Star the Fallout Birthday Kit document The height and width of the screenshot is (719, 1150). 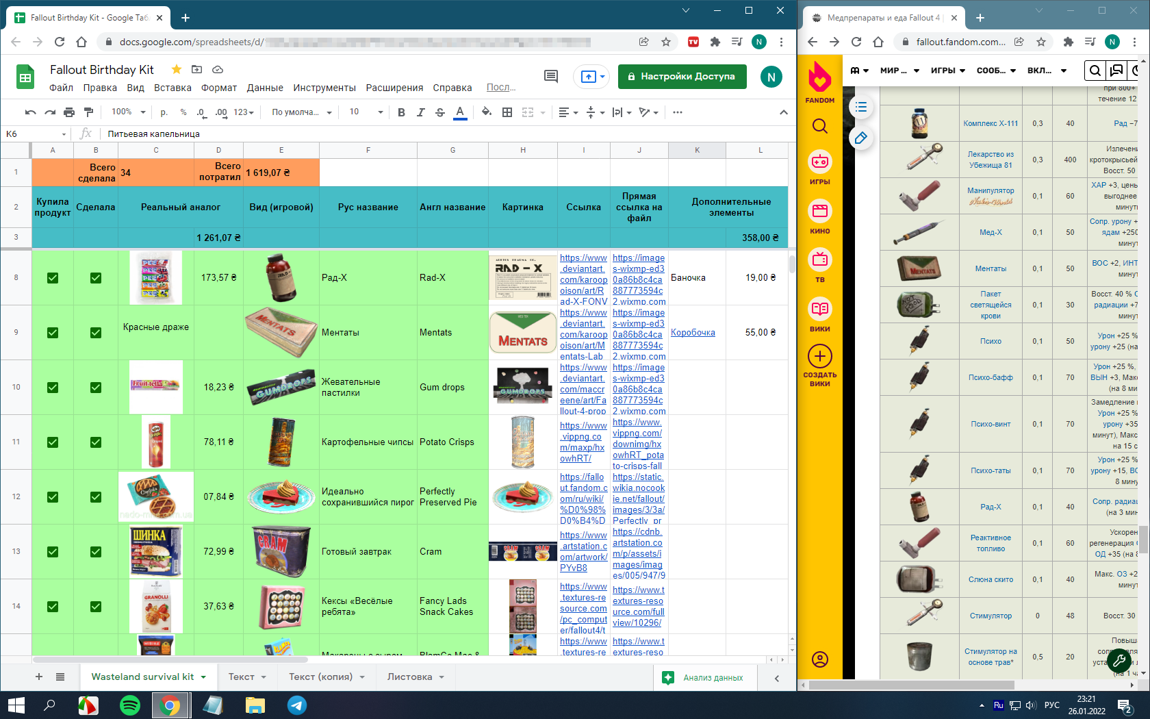[x=177, y=69]
